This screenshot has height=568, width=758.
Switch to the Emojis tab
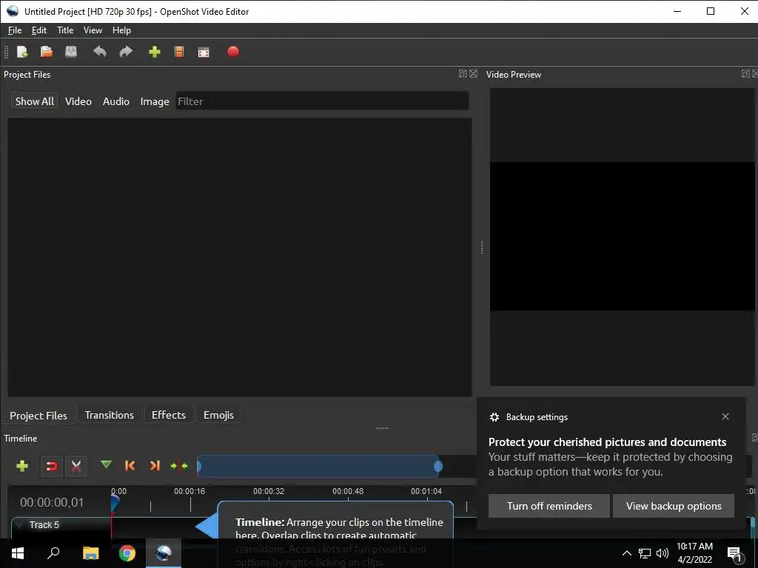click(218, 415)
